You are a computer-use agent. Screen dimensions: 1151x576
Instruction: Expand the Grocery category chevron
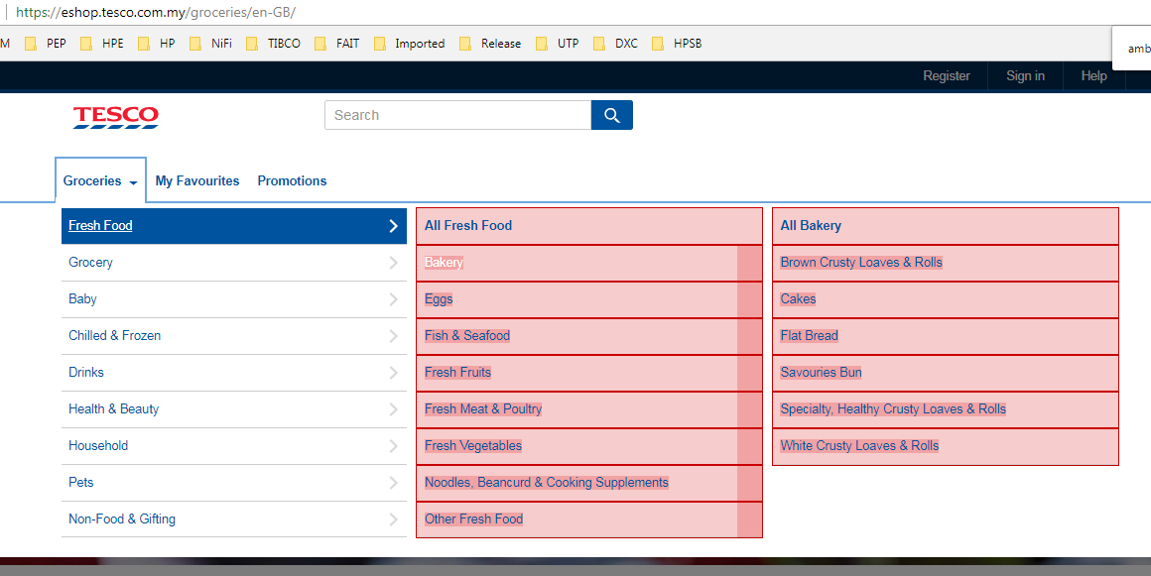click(393, 263)
